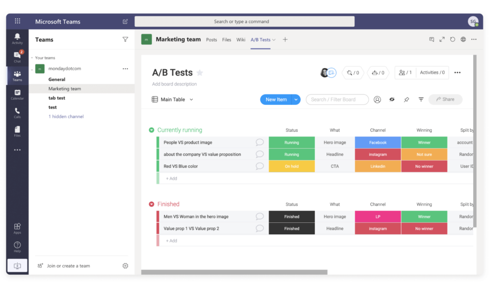Change the Facebook channel cell

tap(378, 142)
